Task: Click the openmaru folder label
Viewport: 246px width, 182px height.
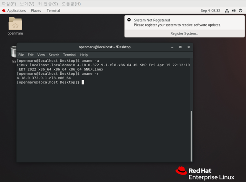Action: point(15,34)
